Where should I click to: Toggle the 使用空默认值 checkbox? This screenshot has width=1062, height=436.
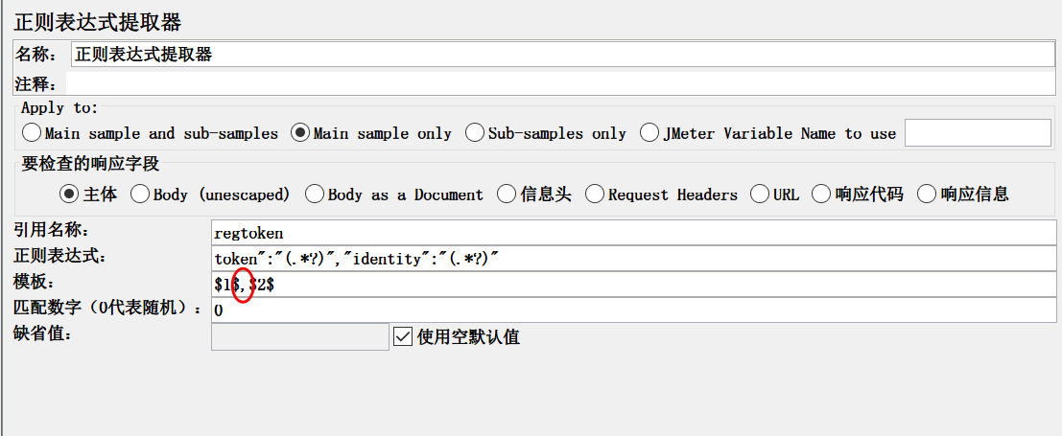pos(403,336)
